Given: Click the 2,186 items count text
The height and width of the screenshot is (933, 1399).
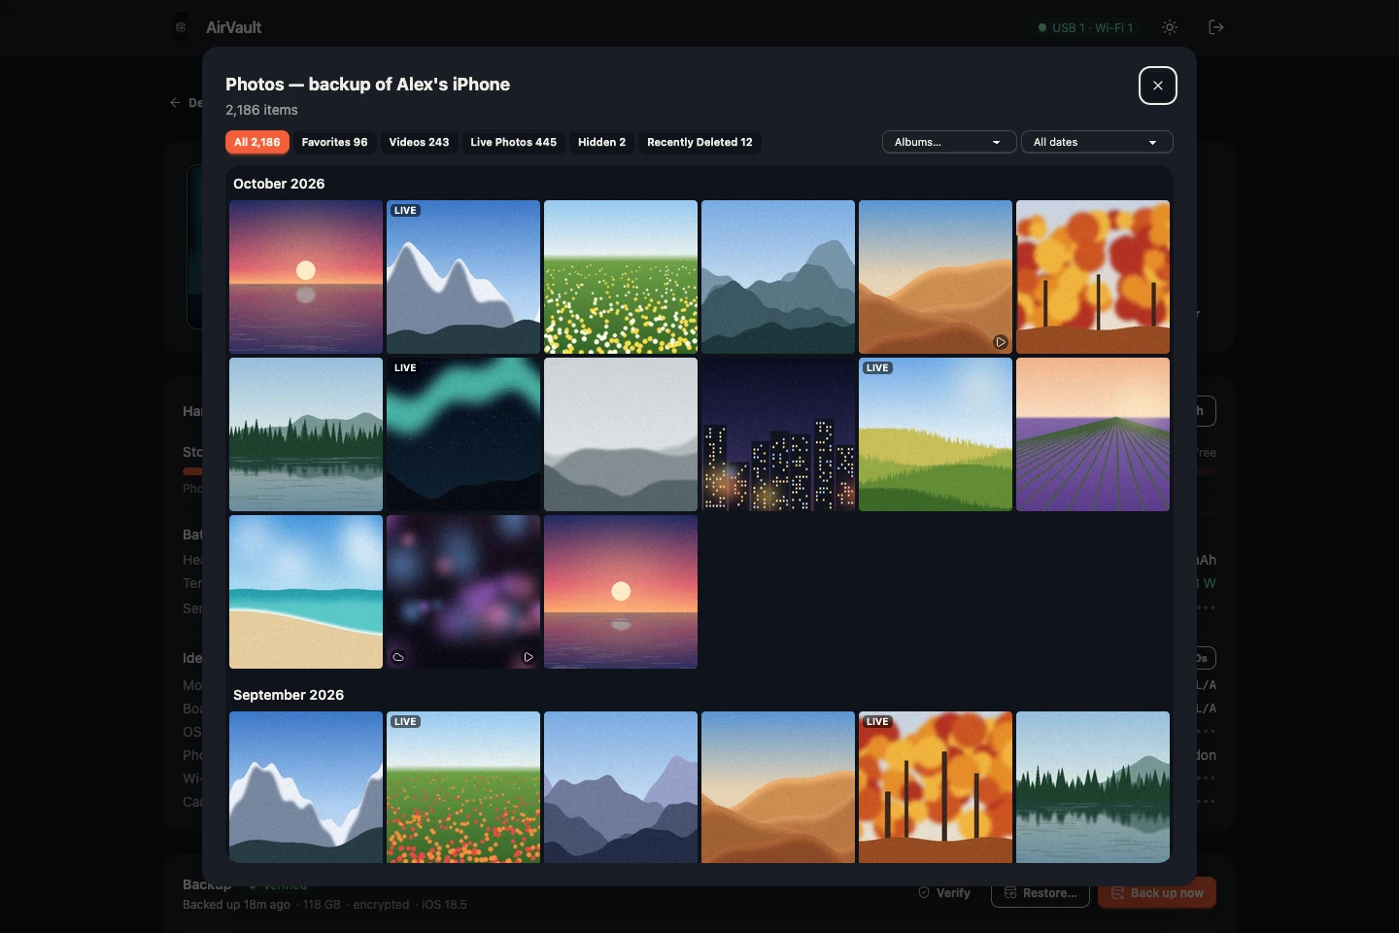Looking at the screenshot, I should 261,110.
